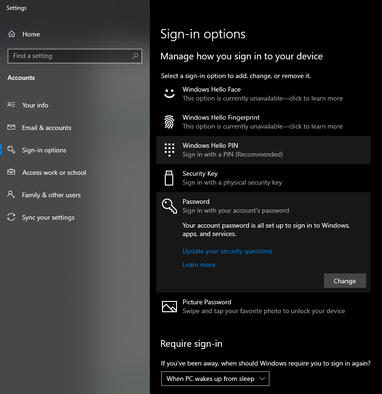
Task: Click the Learn more link
Action: (199, 265)
